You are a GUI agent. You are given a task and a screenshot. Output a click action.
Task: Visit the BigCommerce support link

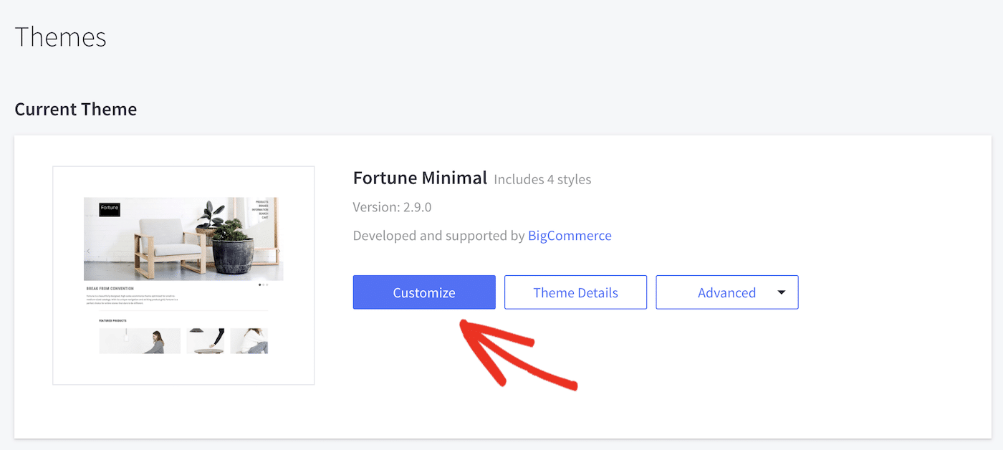click(x=570, y=235)
